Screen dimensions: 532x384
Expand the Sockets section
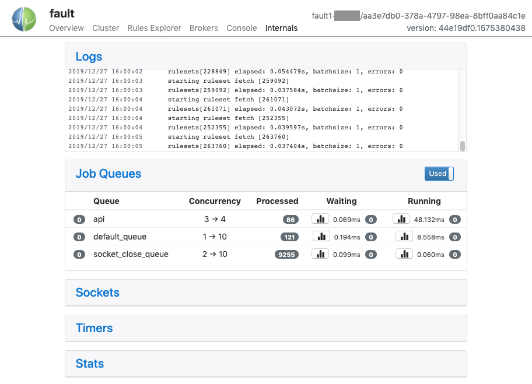(x=97, y=293)
